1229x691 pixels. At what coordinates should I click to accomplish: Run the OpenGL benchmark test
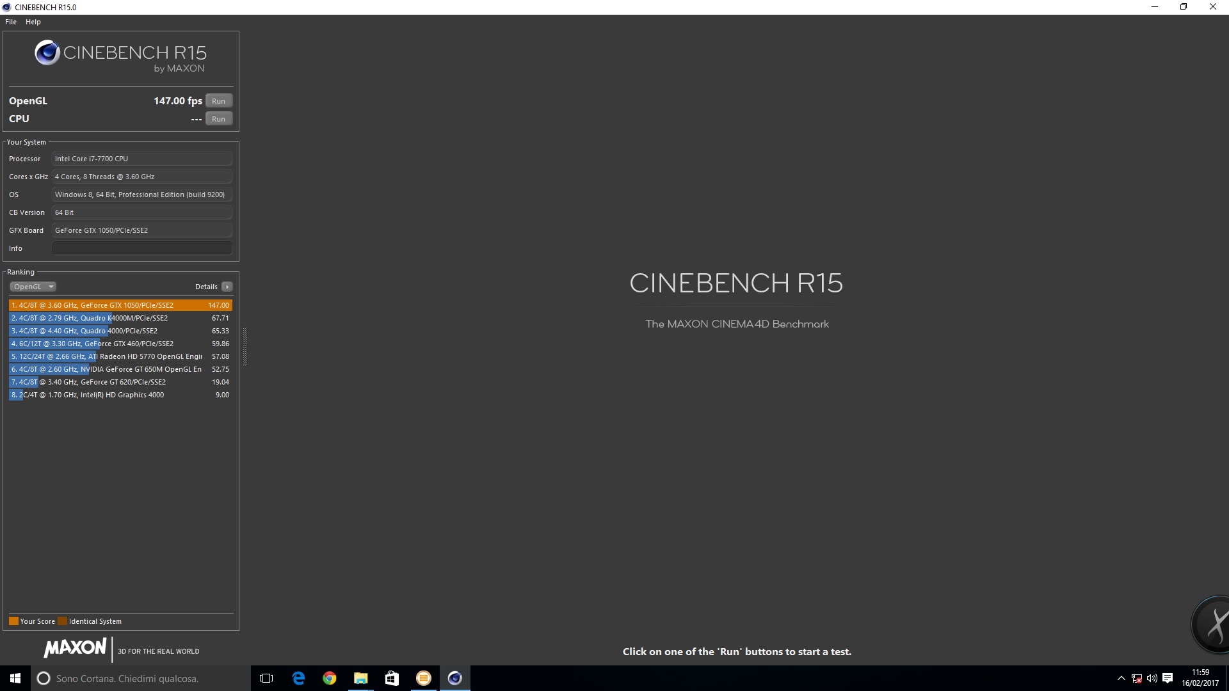[x=218, y=101]
